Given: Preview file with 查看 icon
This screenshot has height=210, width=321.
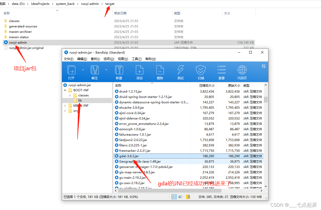Looking at the screenshot, I should coord(221,71).
